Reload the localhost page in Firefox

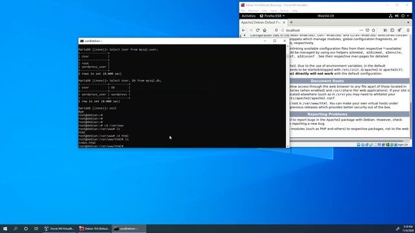coord(257,30)
